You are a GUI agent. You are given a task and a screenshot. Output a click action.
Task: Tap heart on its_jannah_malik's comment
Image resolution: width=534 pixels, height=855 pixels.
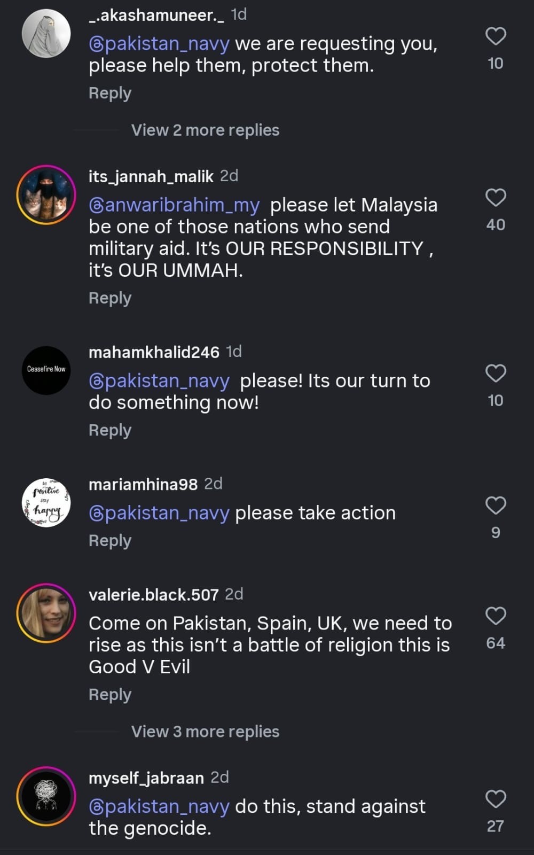(496, 198)
